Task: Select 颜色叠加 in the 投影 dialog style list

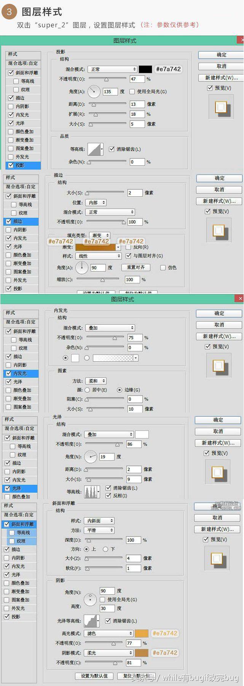Action: [x=22, y=131]
